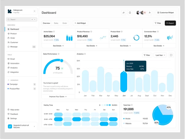
Task: Select Dashboard in the main menu
Action: (x=21, y=29)
